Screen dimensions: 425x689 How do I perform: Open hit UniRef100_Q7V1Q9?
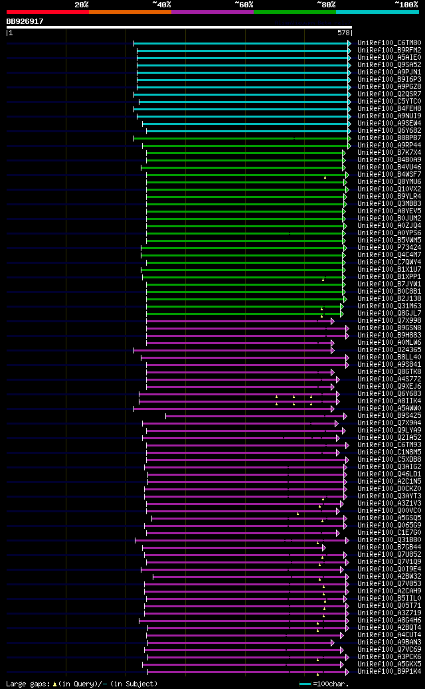pos(389,562)
